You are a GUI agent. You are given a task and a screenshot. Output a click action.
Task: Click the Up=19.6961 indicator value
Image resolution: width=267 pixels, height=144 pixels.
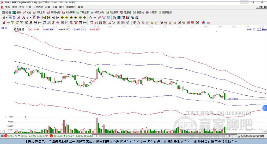pos(49,29)
